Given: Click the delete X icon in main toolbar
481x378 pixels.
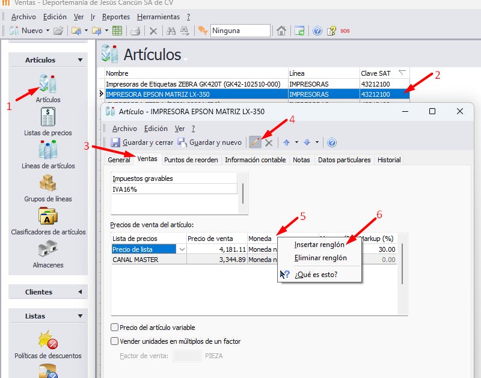Looking at the screenshot, I should [x=153, y=31].
